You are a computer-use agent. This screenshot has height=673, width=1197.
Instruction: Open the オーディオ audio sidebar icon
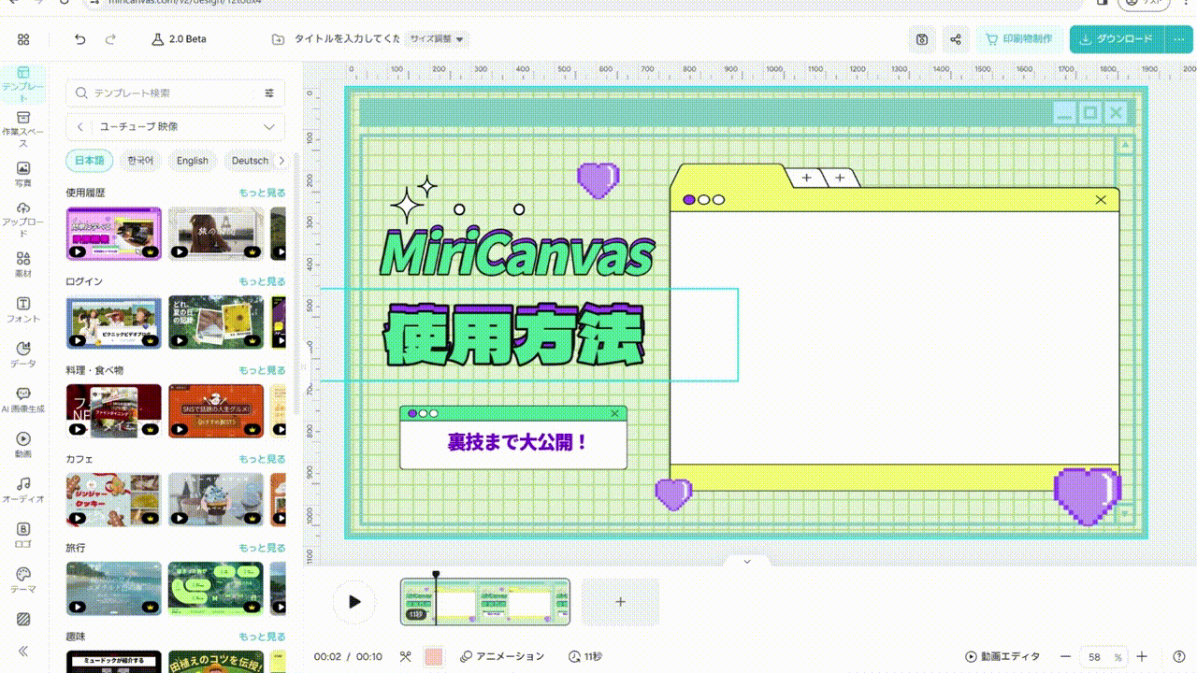click(x=23, y=490)
